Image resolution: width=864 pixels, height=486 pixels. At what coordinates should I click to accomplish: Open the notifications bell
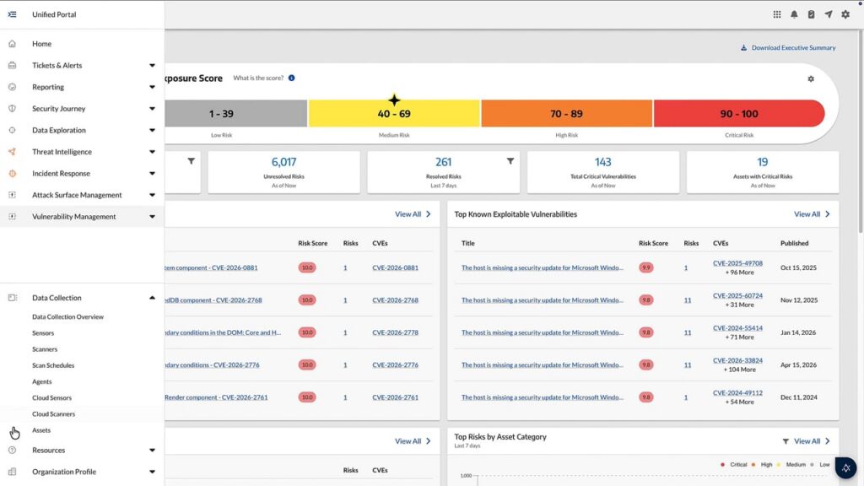[x=794, y=14]
